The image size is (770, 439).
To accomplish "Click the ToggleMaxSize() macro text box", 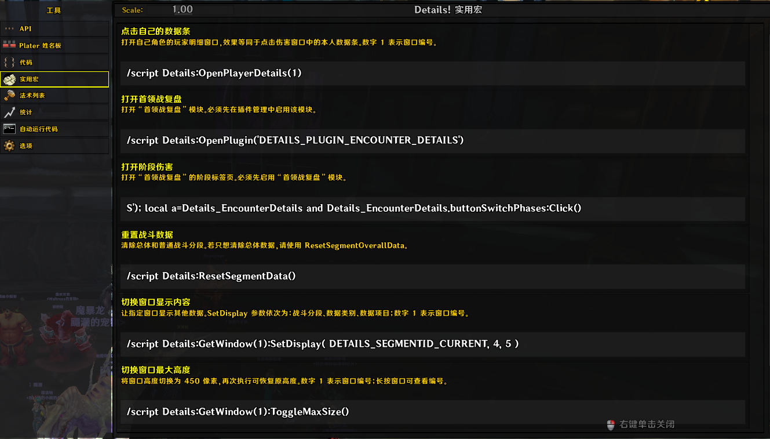I will click(x=432, y=412).
